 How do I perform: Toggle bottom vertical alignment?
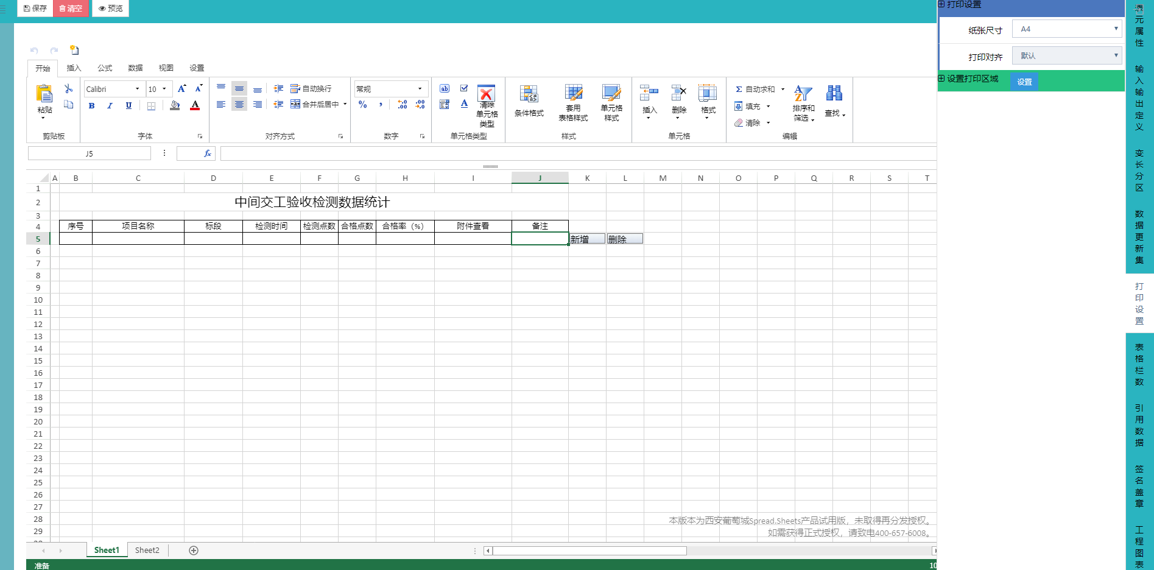(x=258, y=89)
